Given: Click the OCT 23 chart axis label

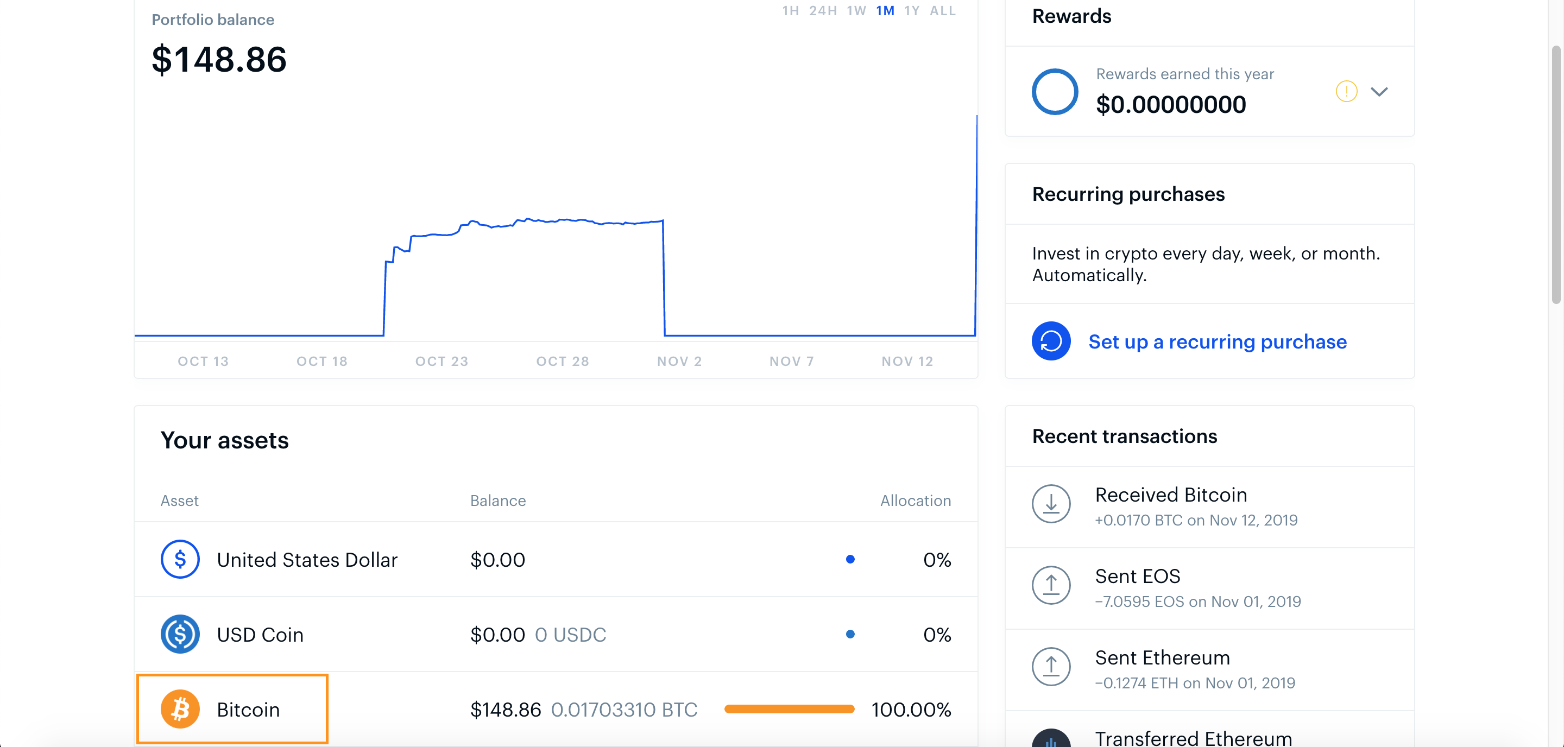Looking at the screenshot, I should (x=442, y=361).
